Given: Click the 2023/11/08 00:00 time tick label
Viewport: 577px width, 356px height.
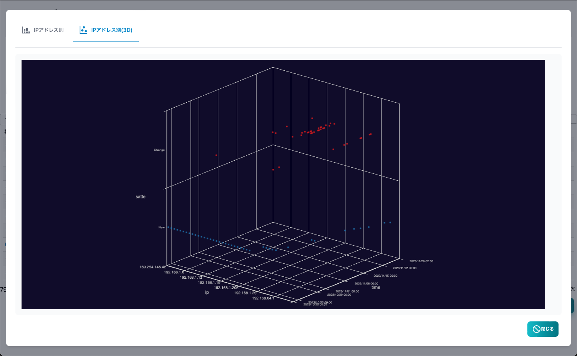Looking at the screenshot, I should click(x=366, y=283).
